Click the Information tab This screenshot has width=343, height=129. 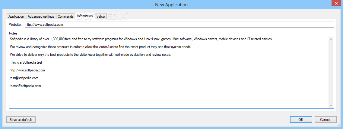[x=85, y=16]
